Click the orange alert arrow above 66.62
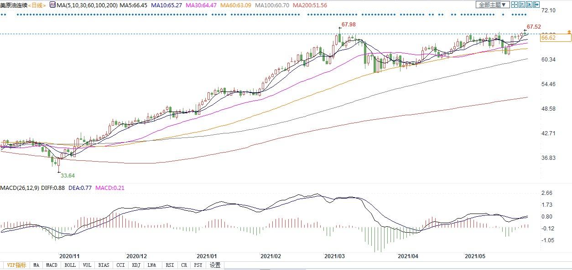572x270 pixels. point(568,32)
